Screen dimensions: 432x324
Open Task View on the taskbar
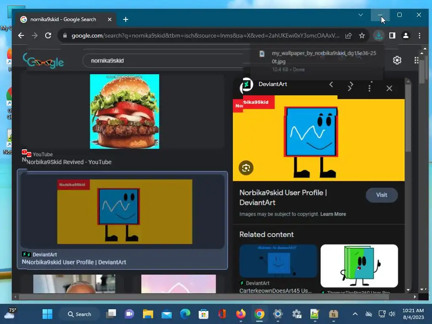pyautogui.click(x=111, y=314)
